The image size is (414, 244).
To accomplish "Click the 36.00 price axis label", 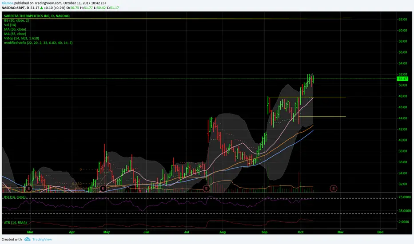I will tap(402, 162).
